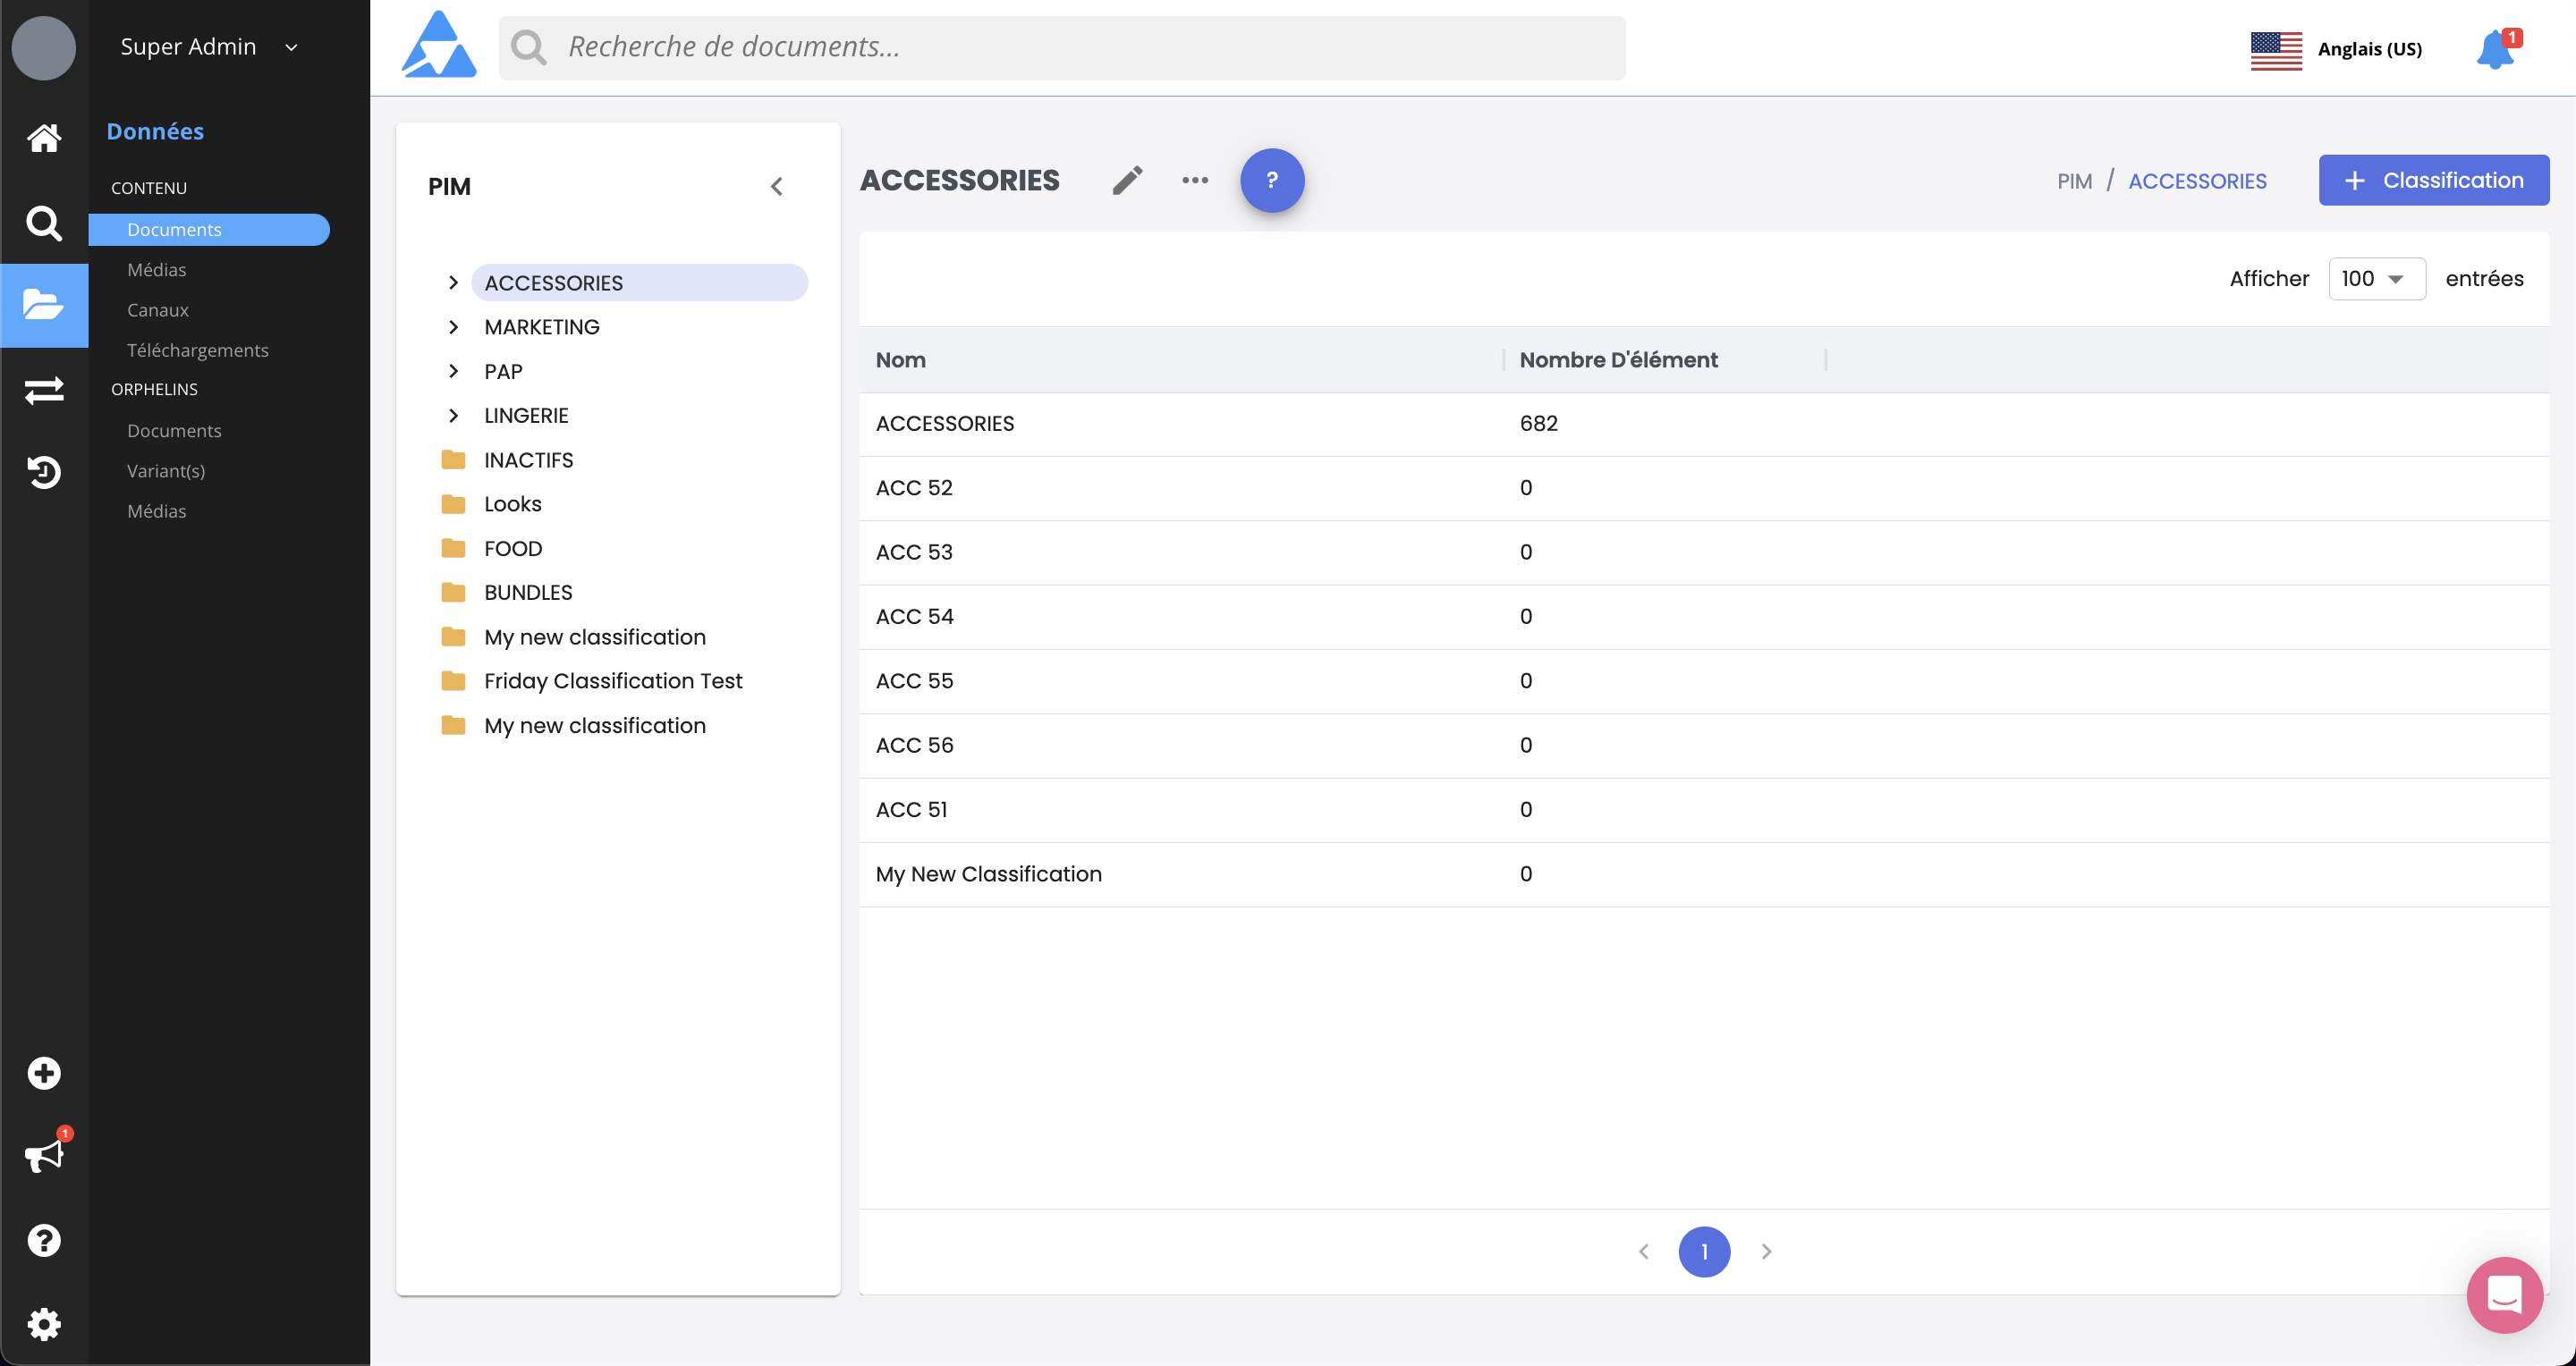Click the ACC 51 table row

(x=1704, y=811)
